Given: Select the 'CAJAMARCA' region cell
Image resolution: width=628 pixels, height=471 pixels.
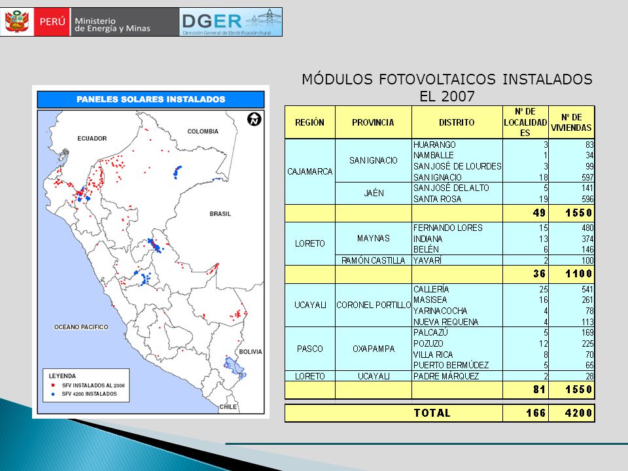Looking at the screenshot, I should click(309, 172).
